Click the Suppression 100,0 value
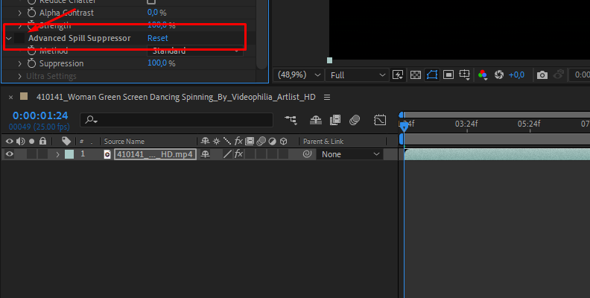 pyautogui.click(x=157, y=63)
